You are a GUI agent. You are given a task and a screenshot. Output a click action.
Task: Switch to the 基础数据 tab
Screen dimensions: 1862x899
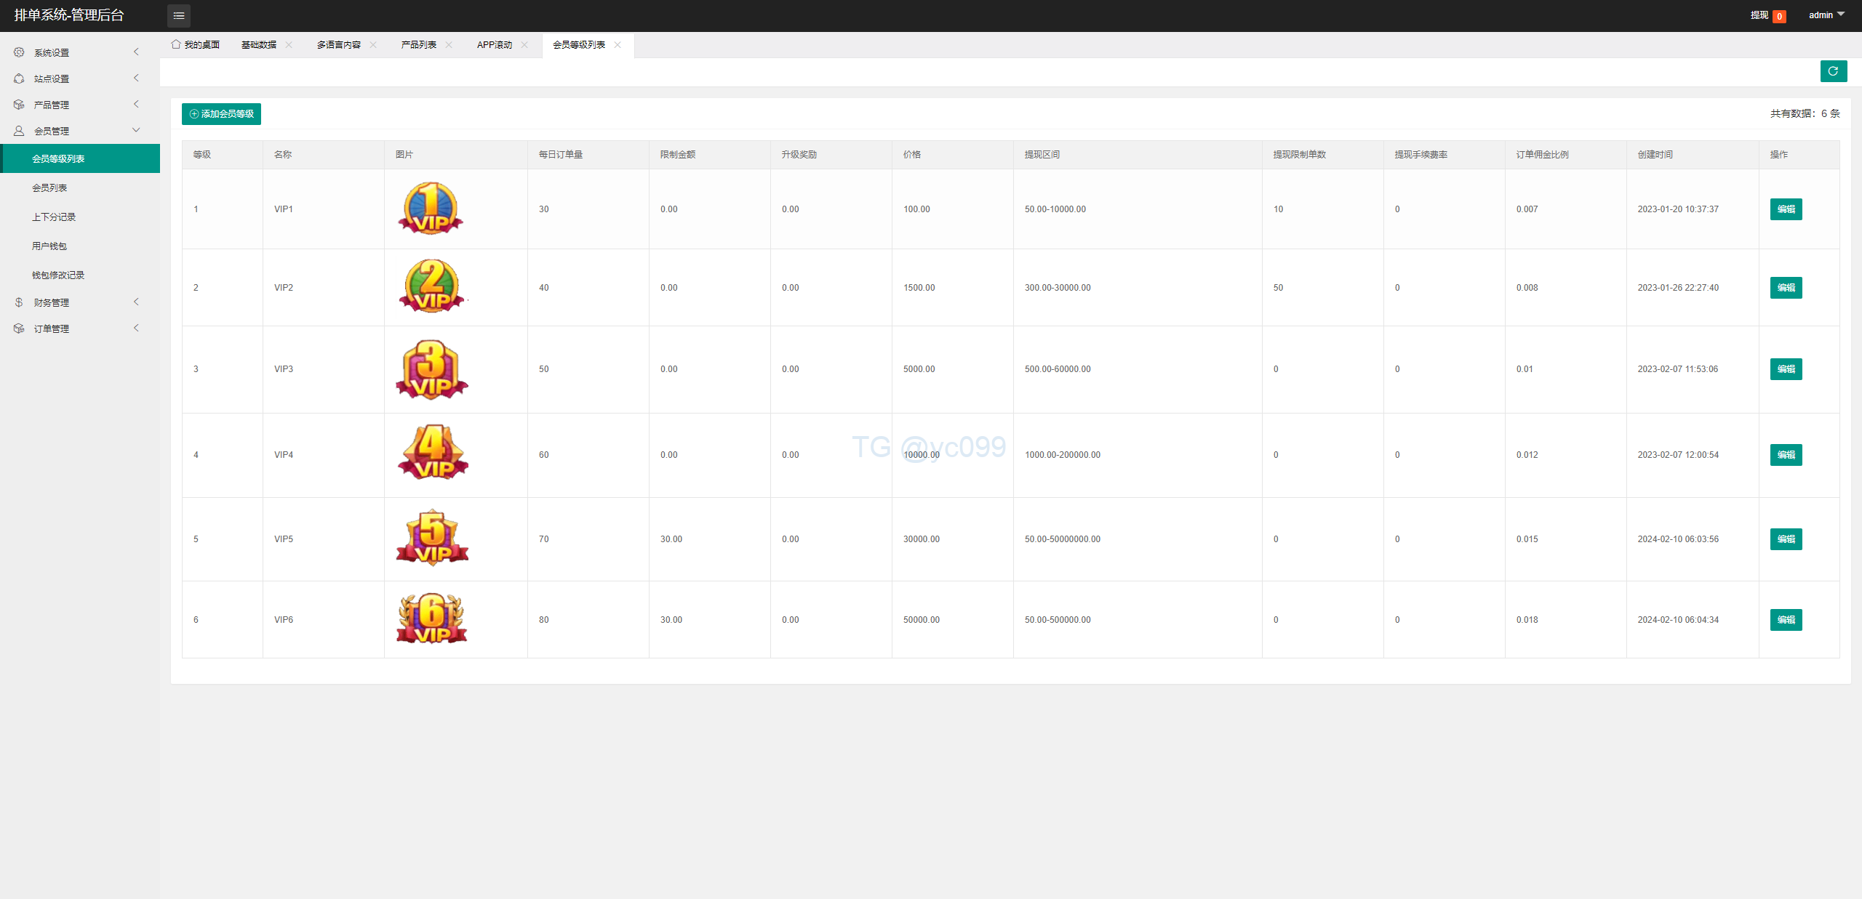[x=259, y=45]
